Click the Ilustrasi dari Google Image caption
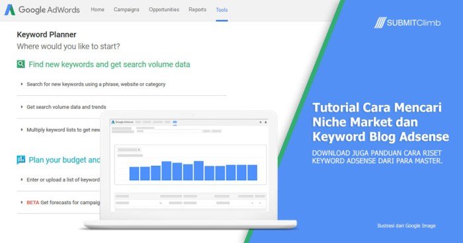Image resolution: width=463 pixels, height=243 pixels. [x=406, y=226]
